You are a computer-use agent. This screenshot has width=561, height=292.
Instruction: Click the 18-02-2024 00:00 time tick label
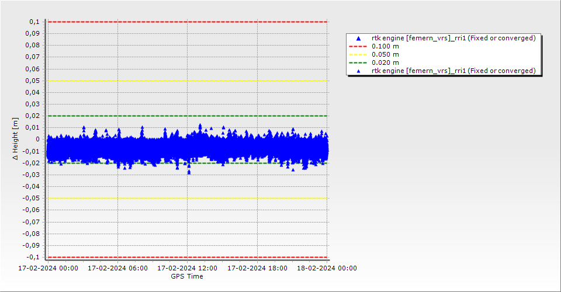pyautogui.click(x=327, y=268)
